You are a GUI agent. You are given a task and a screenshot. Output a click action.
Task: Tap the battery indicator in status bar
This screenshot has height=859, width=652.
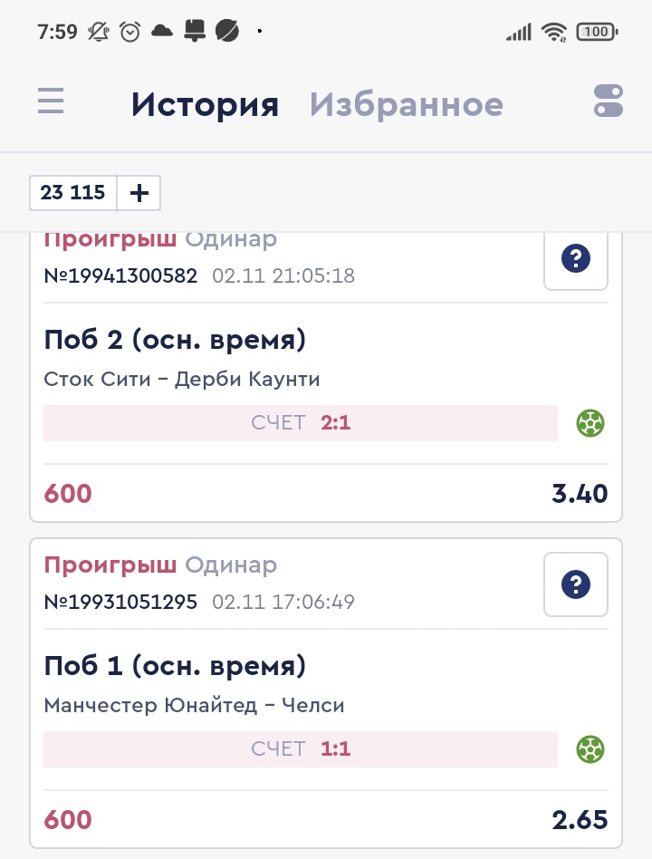click(x=597, y=32)
